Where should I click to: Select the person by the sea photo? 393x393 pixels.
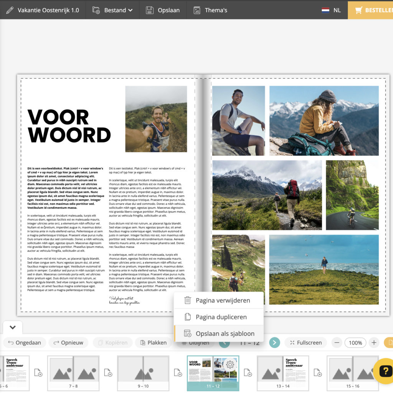pyautogui.click(x=324, y=269)
